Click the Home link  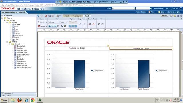(x=138, y=12)
